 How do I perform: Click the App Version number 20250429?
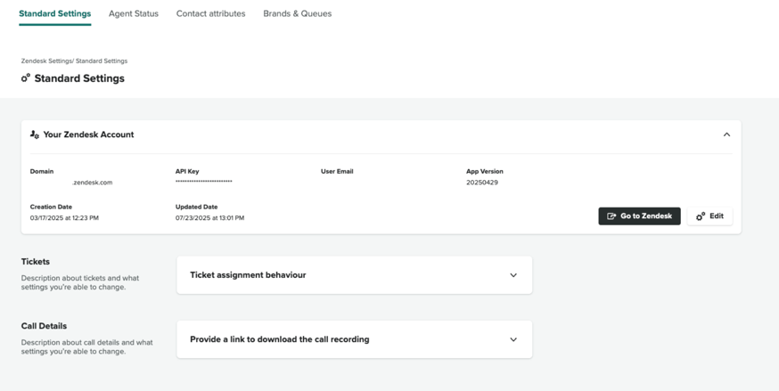pos(482,183)
